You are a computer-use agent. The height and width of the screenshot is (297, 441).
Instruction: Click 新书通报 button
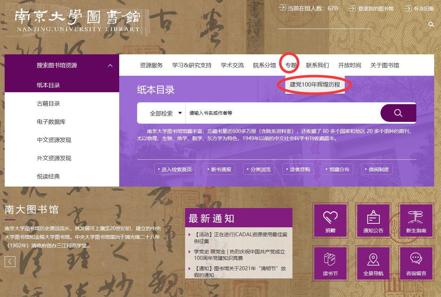219,169
